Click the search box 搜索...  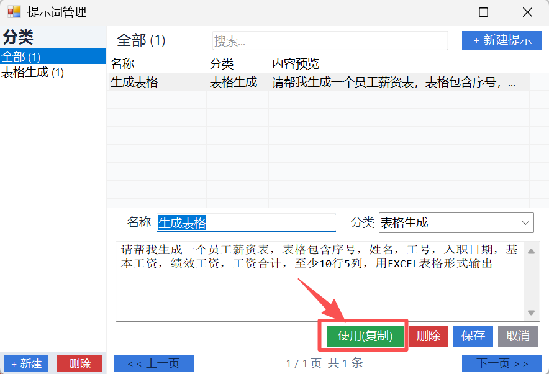[x=330, y=41]
